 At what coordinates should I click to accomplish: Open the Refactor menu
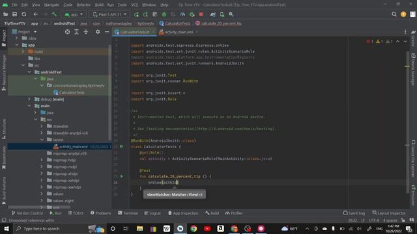[x=83, y=5]
